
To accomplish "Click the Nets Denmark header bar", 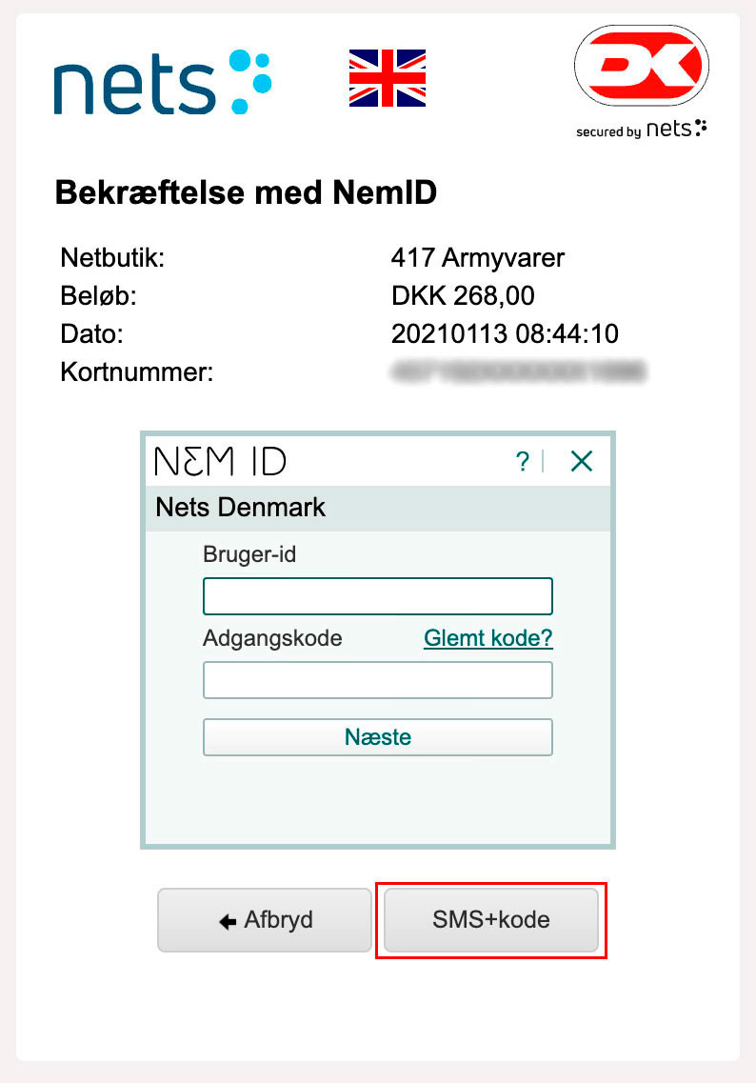I will [378, 508].
